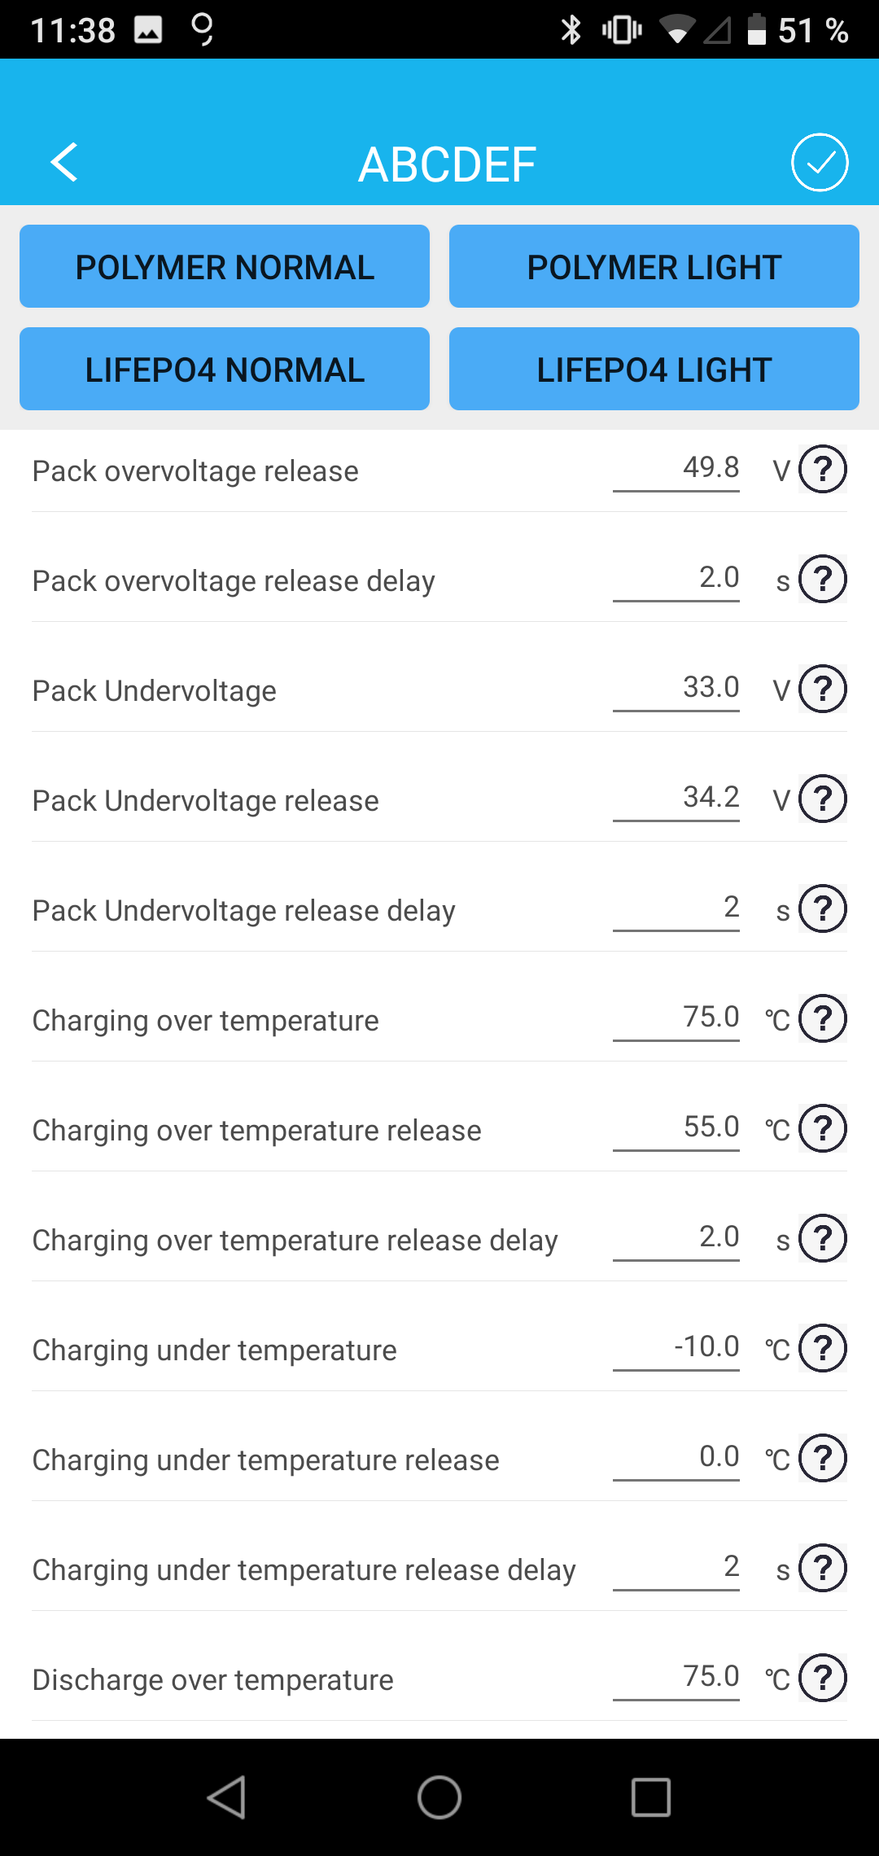Choose the LIFEPO4 LIGHT preset
Viewport: 879px width, 1856px height.
(x=654, y=369)
